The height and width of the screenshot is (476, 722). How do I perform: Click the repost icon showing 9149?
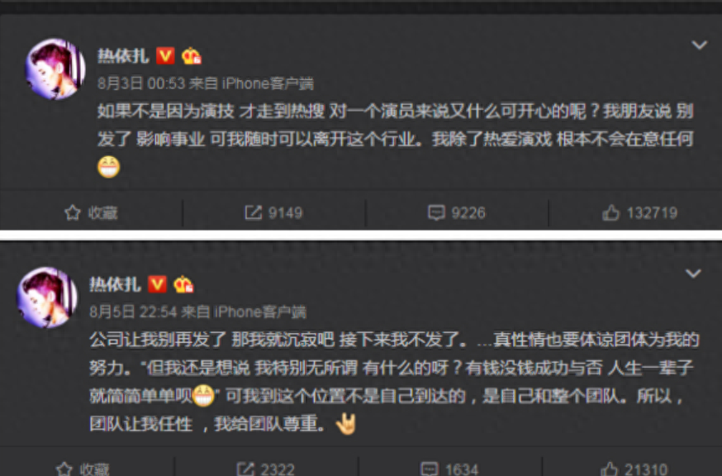[253, 213]
